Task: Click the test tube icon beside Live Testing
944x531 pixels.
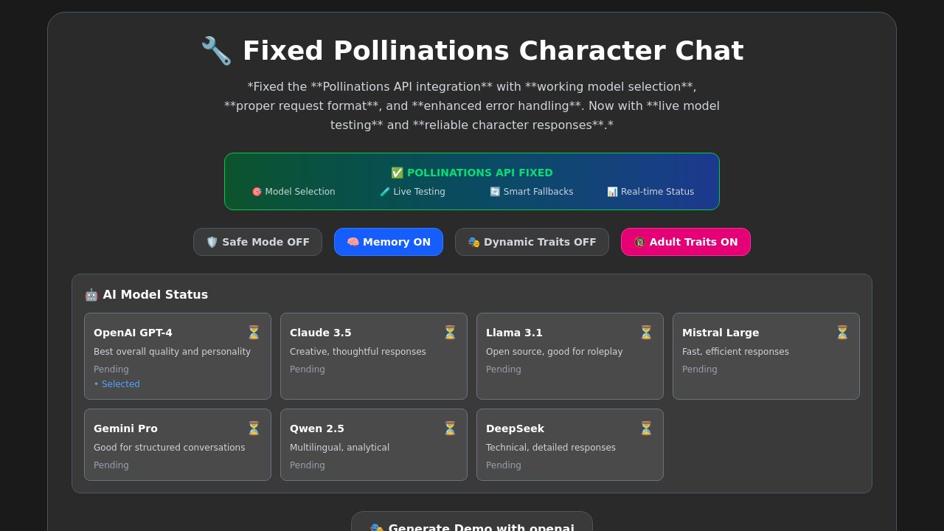Action: point(385,192)
